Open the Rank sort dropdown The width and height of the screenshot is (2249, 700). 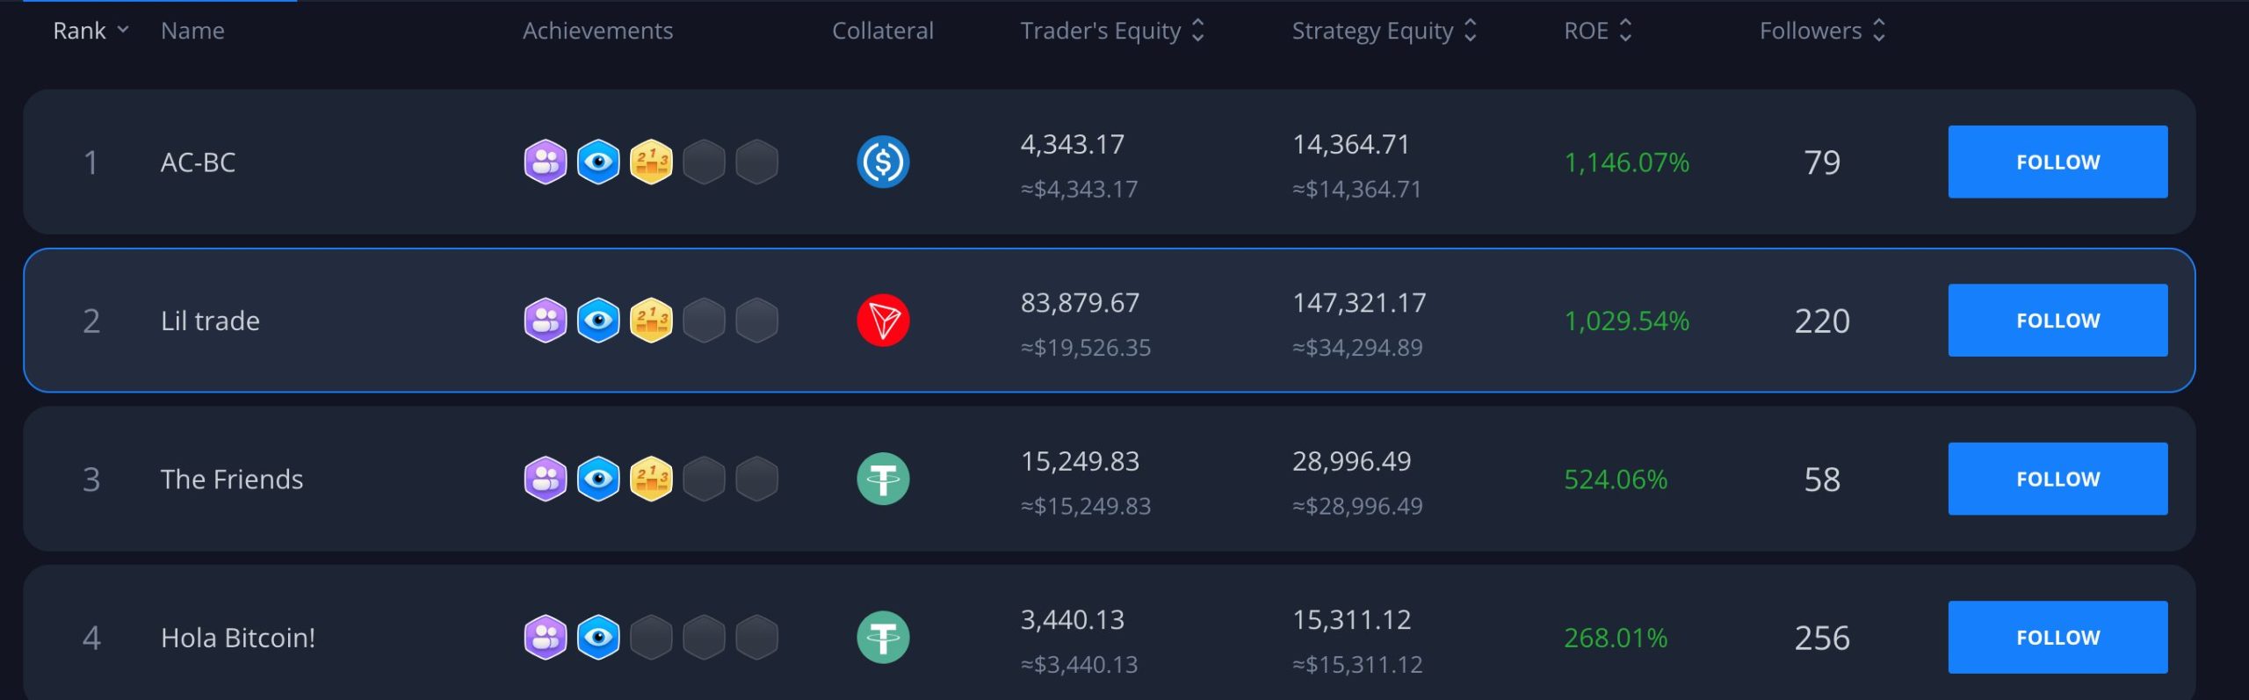[x=91, y=31]
